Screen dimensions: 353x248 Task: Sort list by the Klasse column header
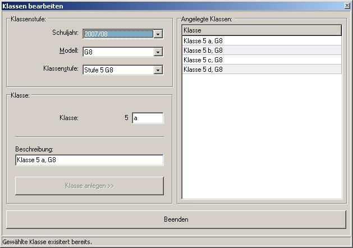click(x=262, y=30)
